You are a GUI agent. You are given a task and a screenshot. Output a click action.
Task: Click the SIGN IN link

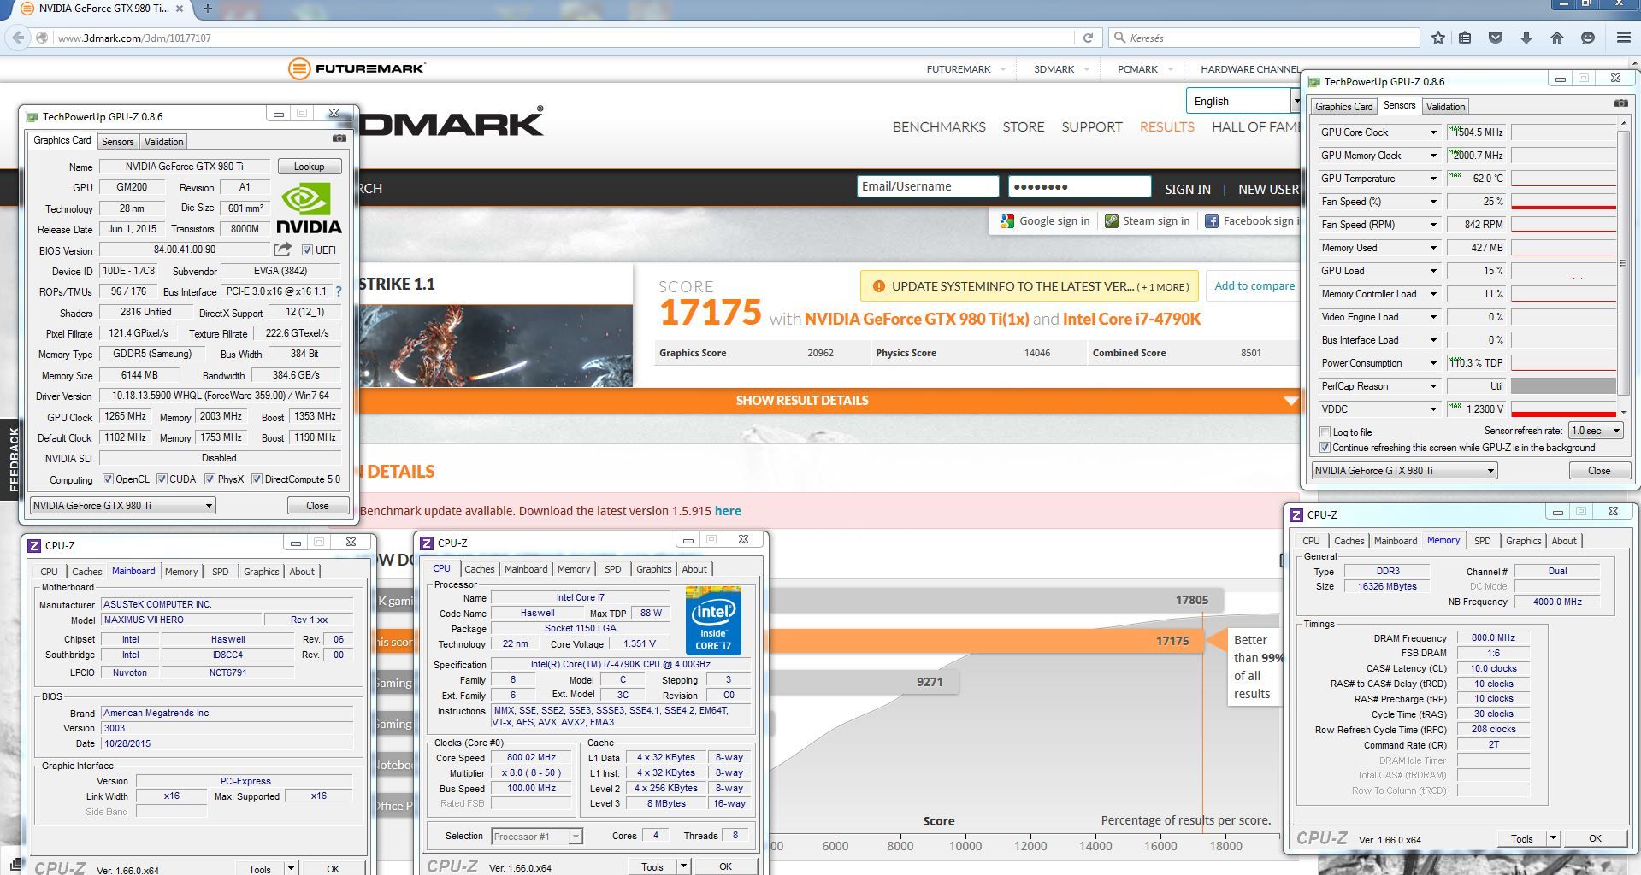1188,189
